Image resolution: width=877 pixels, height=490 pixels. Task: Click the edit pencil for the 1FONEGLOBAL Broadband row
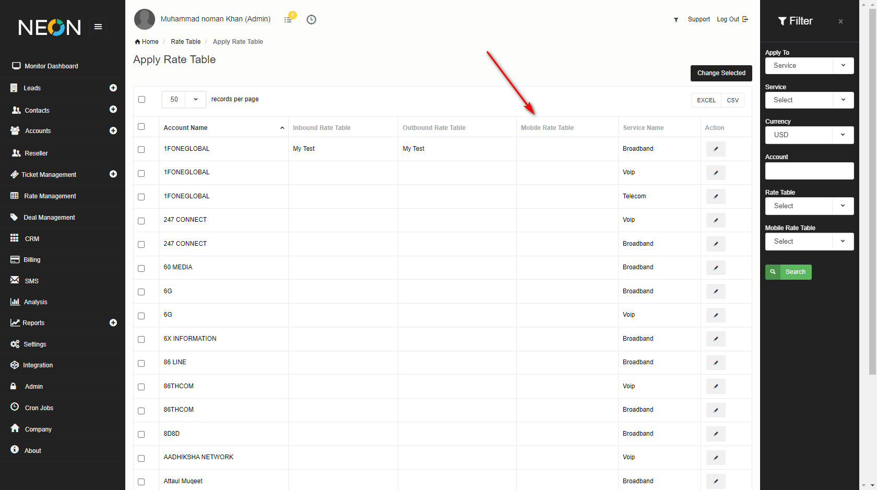click(716, 149)
